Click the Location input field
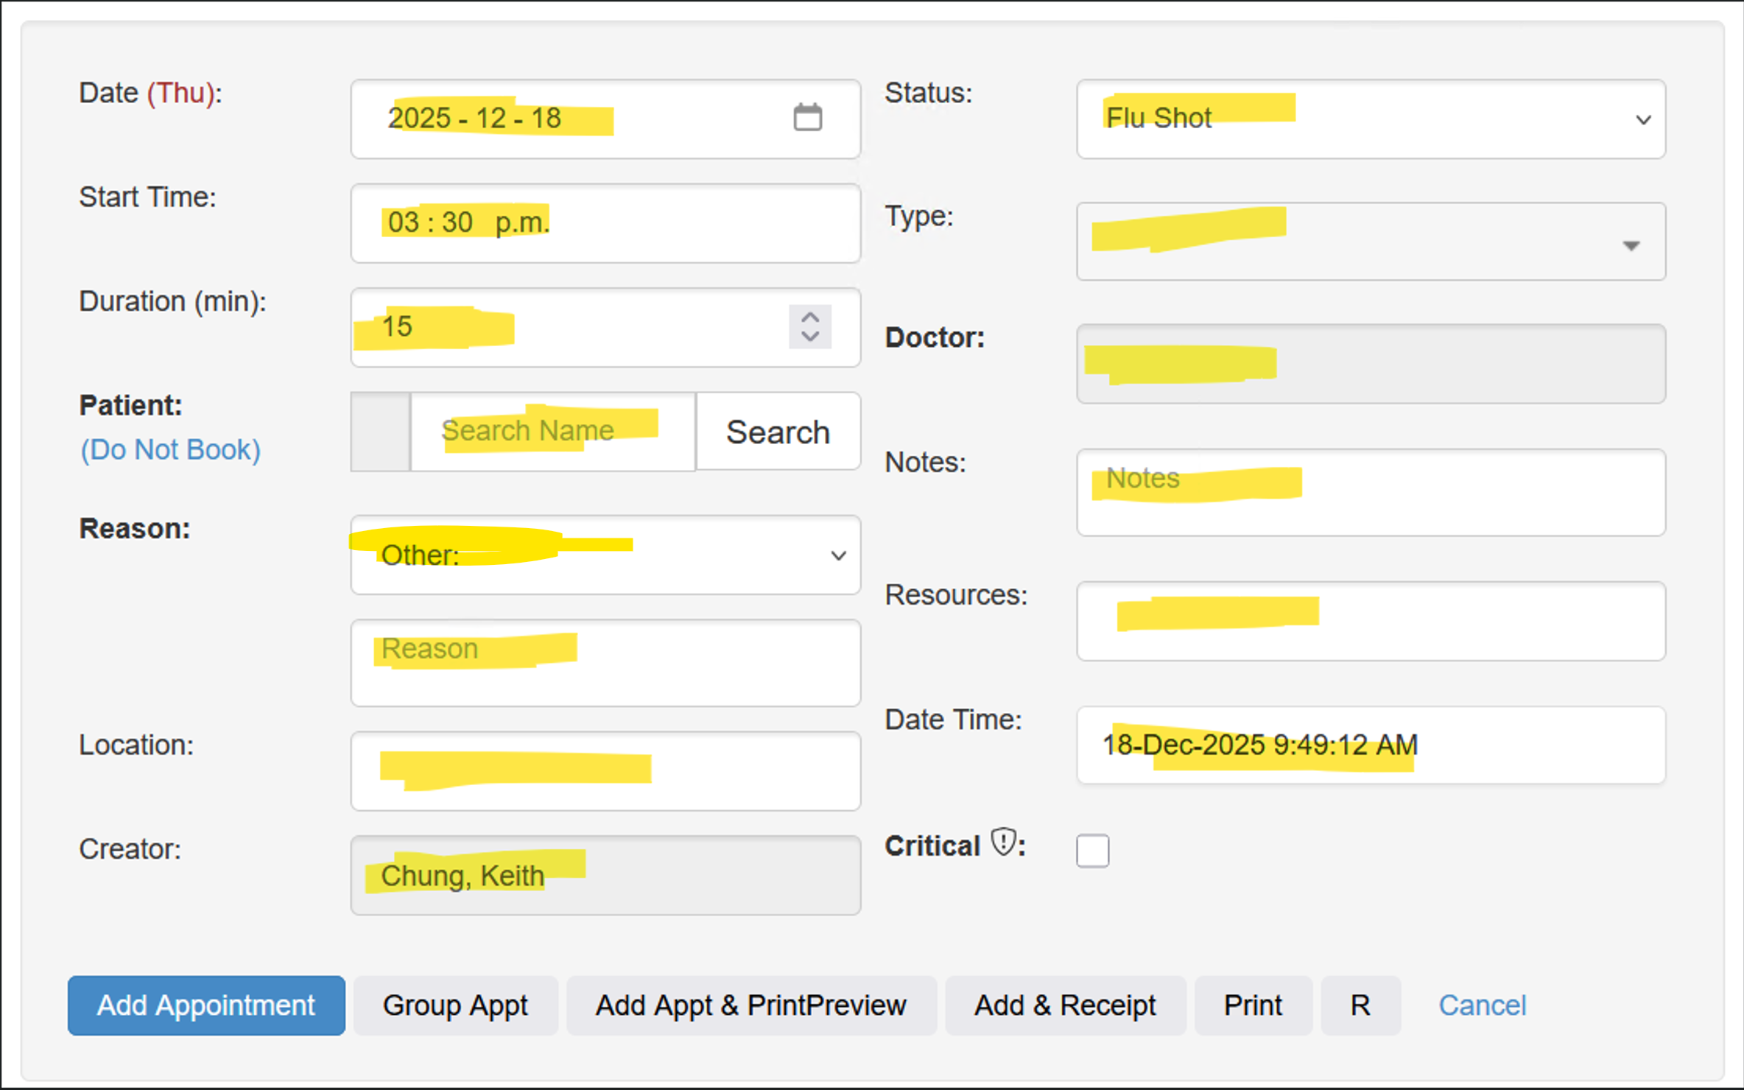The image size is (1744, 1090). pyautogui.click(x=605, y=771)
